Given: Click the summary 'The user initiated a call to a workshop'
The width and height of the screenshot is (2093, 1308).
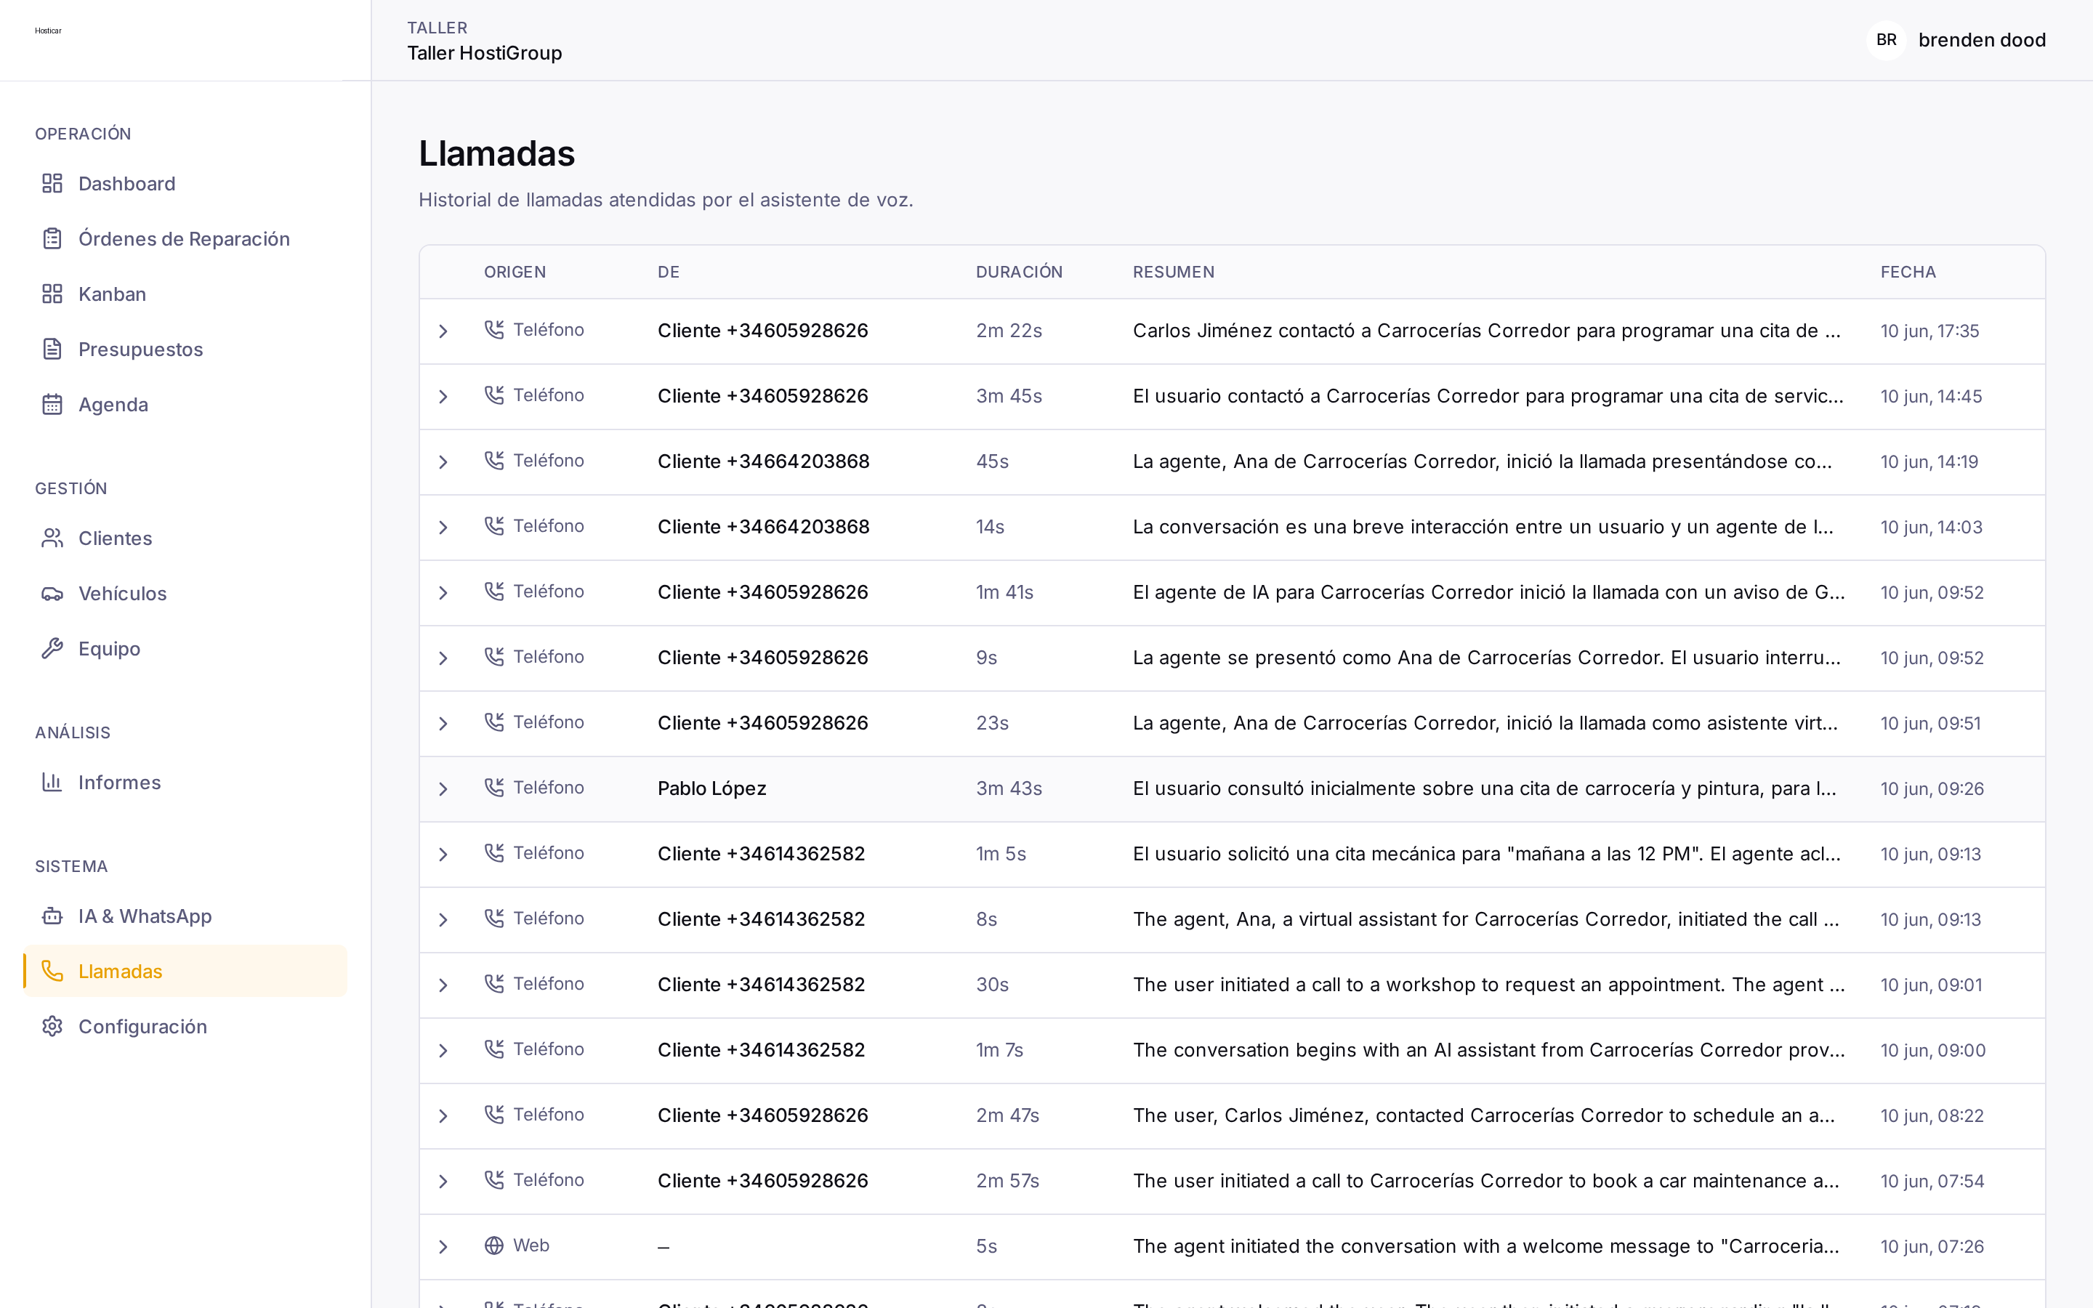Looking at the screenshot, I should [x=1488, y=985].
